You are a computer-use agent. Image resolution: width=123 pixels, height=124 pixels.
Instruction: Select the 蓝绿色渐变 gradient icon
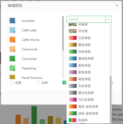[73, 59]
